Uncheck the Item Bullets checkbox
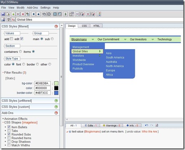 (9, 127)
